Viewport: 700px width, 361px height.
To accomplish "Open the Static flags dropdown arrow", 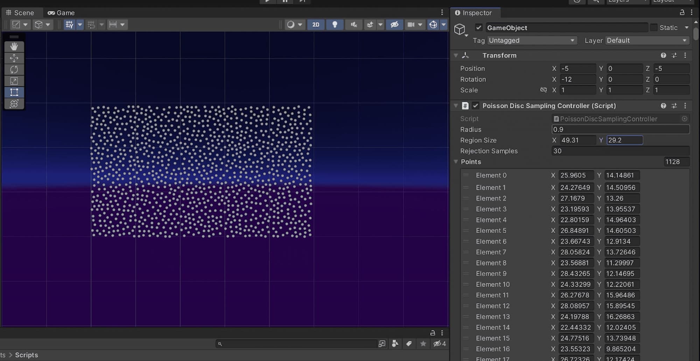I will (686, 27).
